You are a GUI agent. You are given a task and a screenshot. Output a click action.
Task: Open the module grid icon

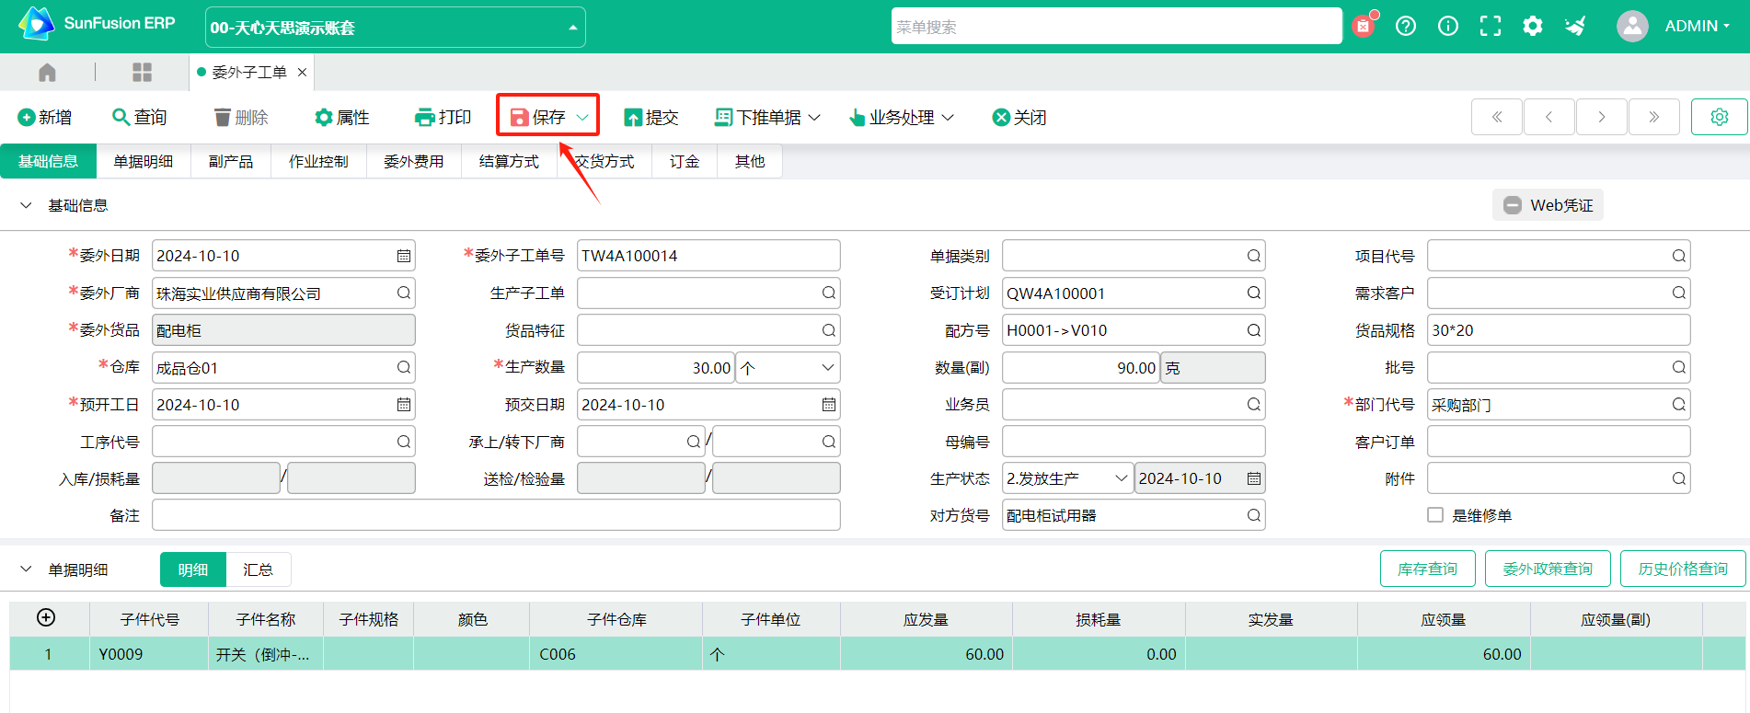[x=142, y=72]
